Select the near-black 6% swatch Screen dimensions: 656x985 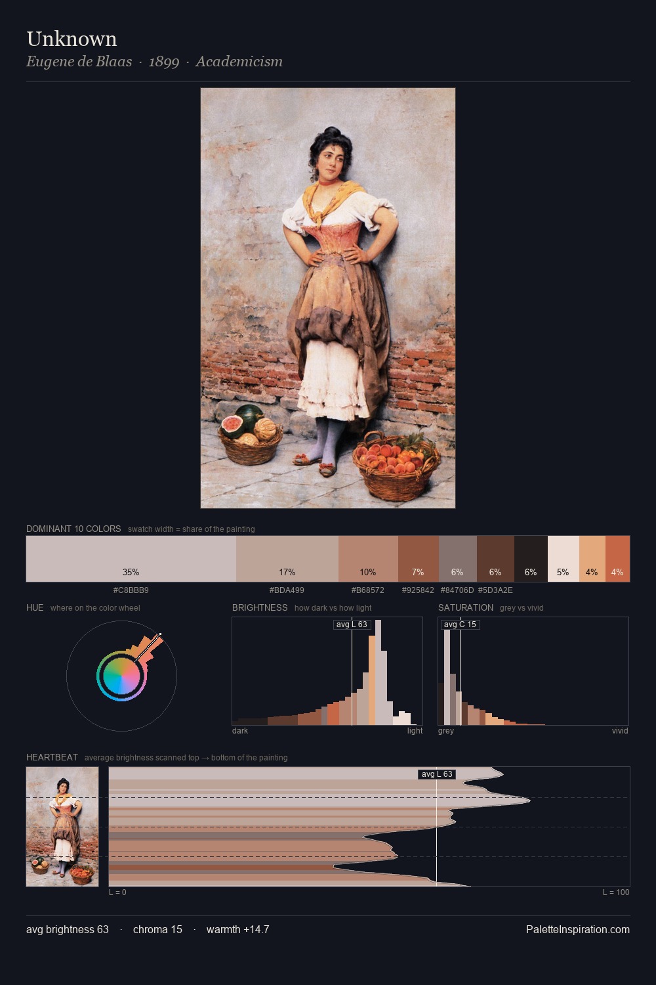pyautogui.click(x=531, y=559)
